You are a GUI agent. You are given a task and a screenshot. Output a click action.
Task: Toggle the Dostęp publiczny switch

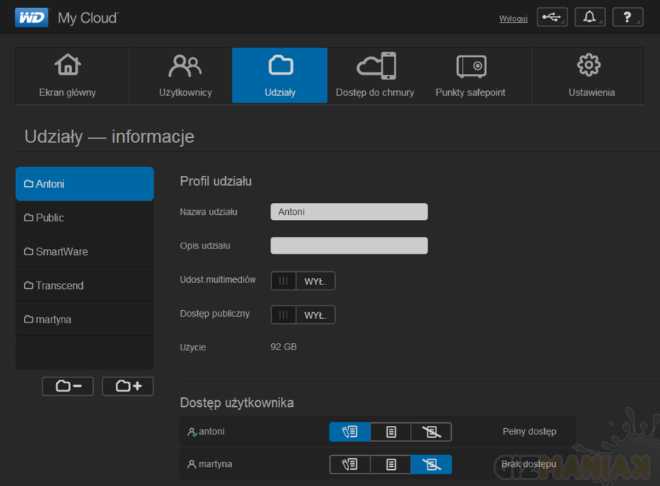tap(303, 314)
